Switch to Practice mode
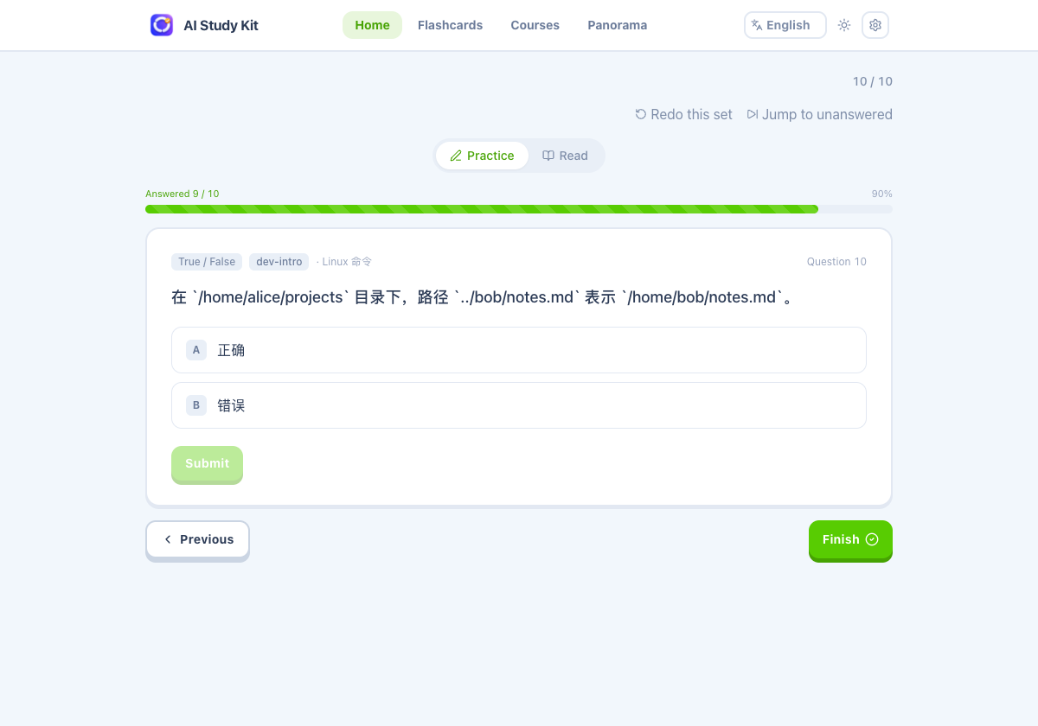 (x=482, y=156)
